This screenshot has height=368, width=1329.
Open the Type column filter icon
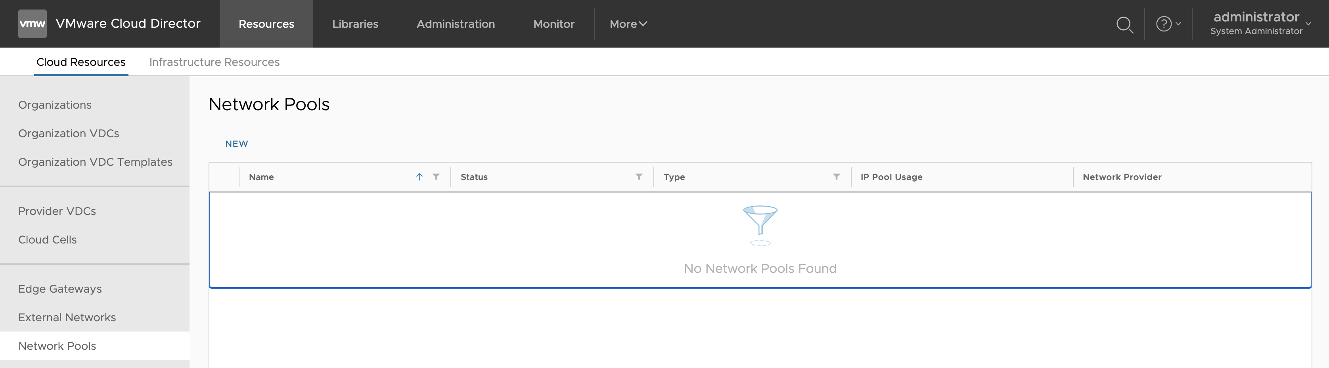836,177
